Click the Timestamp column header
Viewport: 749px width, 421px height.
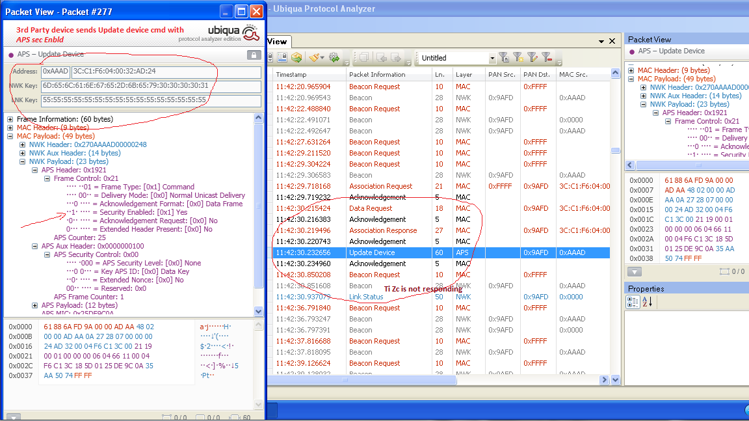(309, 75)
